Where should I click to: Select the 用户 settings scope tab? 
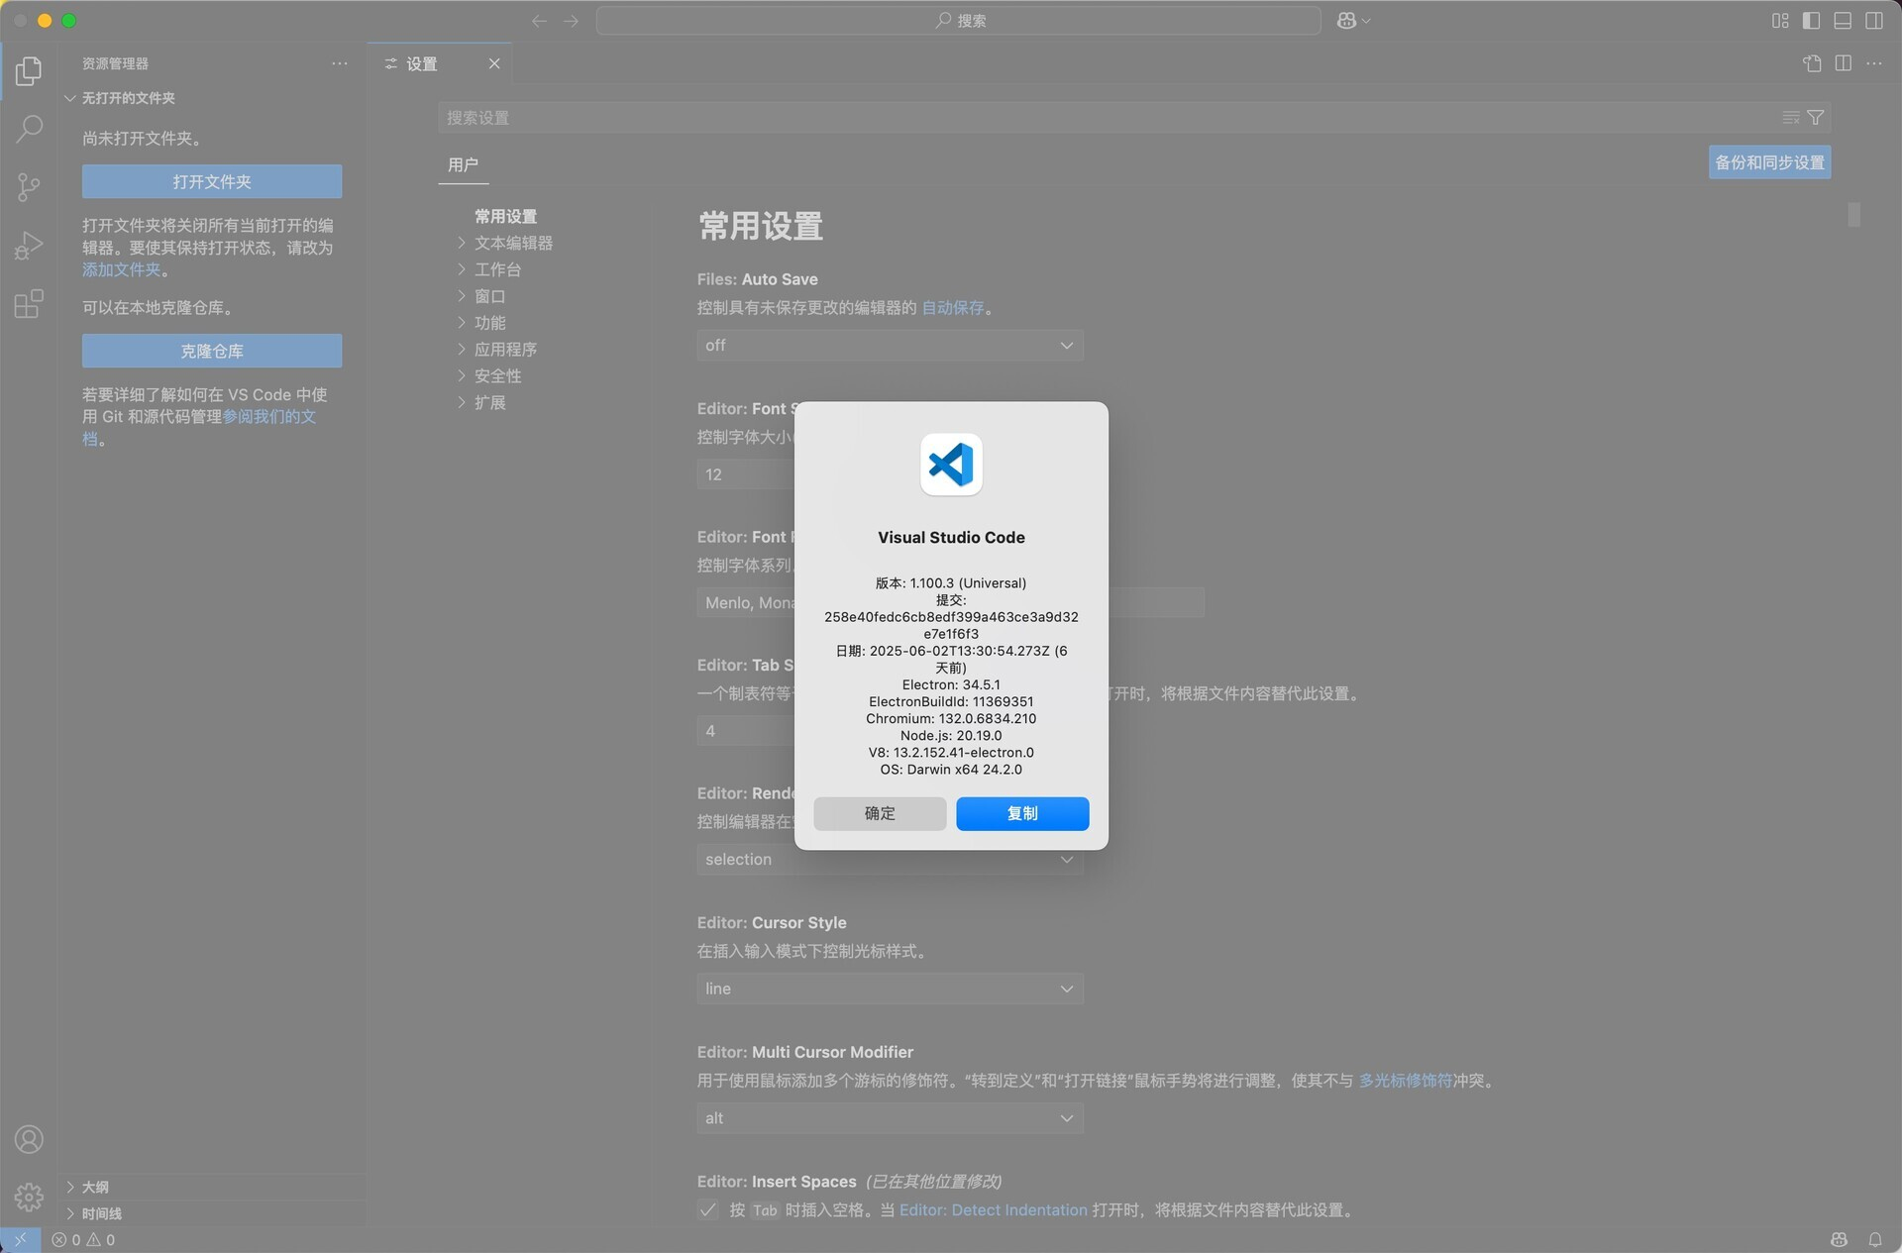[463, 164]
